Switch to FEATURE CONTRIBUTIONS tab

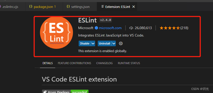pyautogui.click(x=75, y=63)
